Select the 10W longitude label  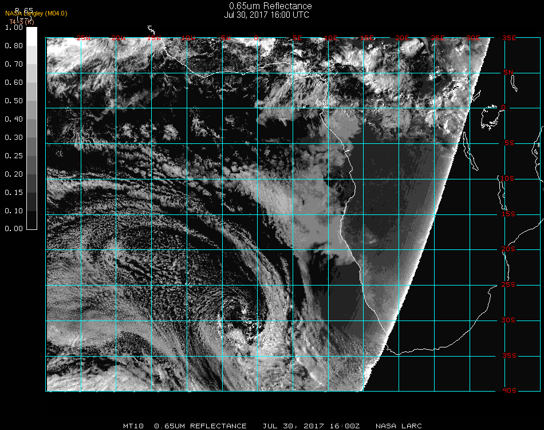tap(188, 38)
